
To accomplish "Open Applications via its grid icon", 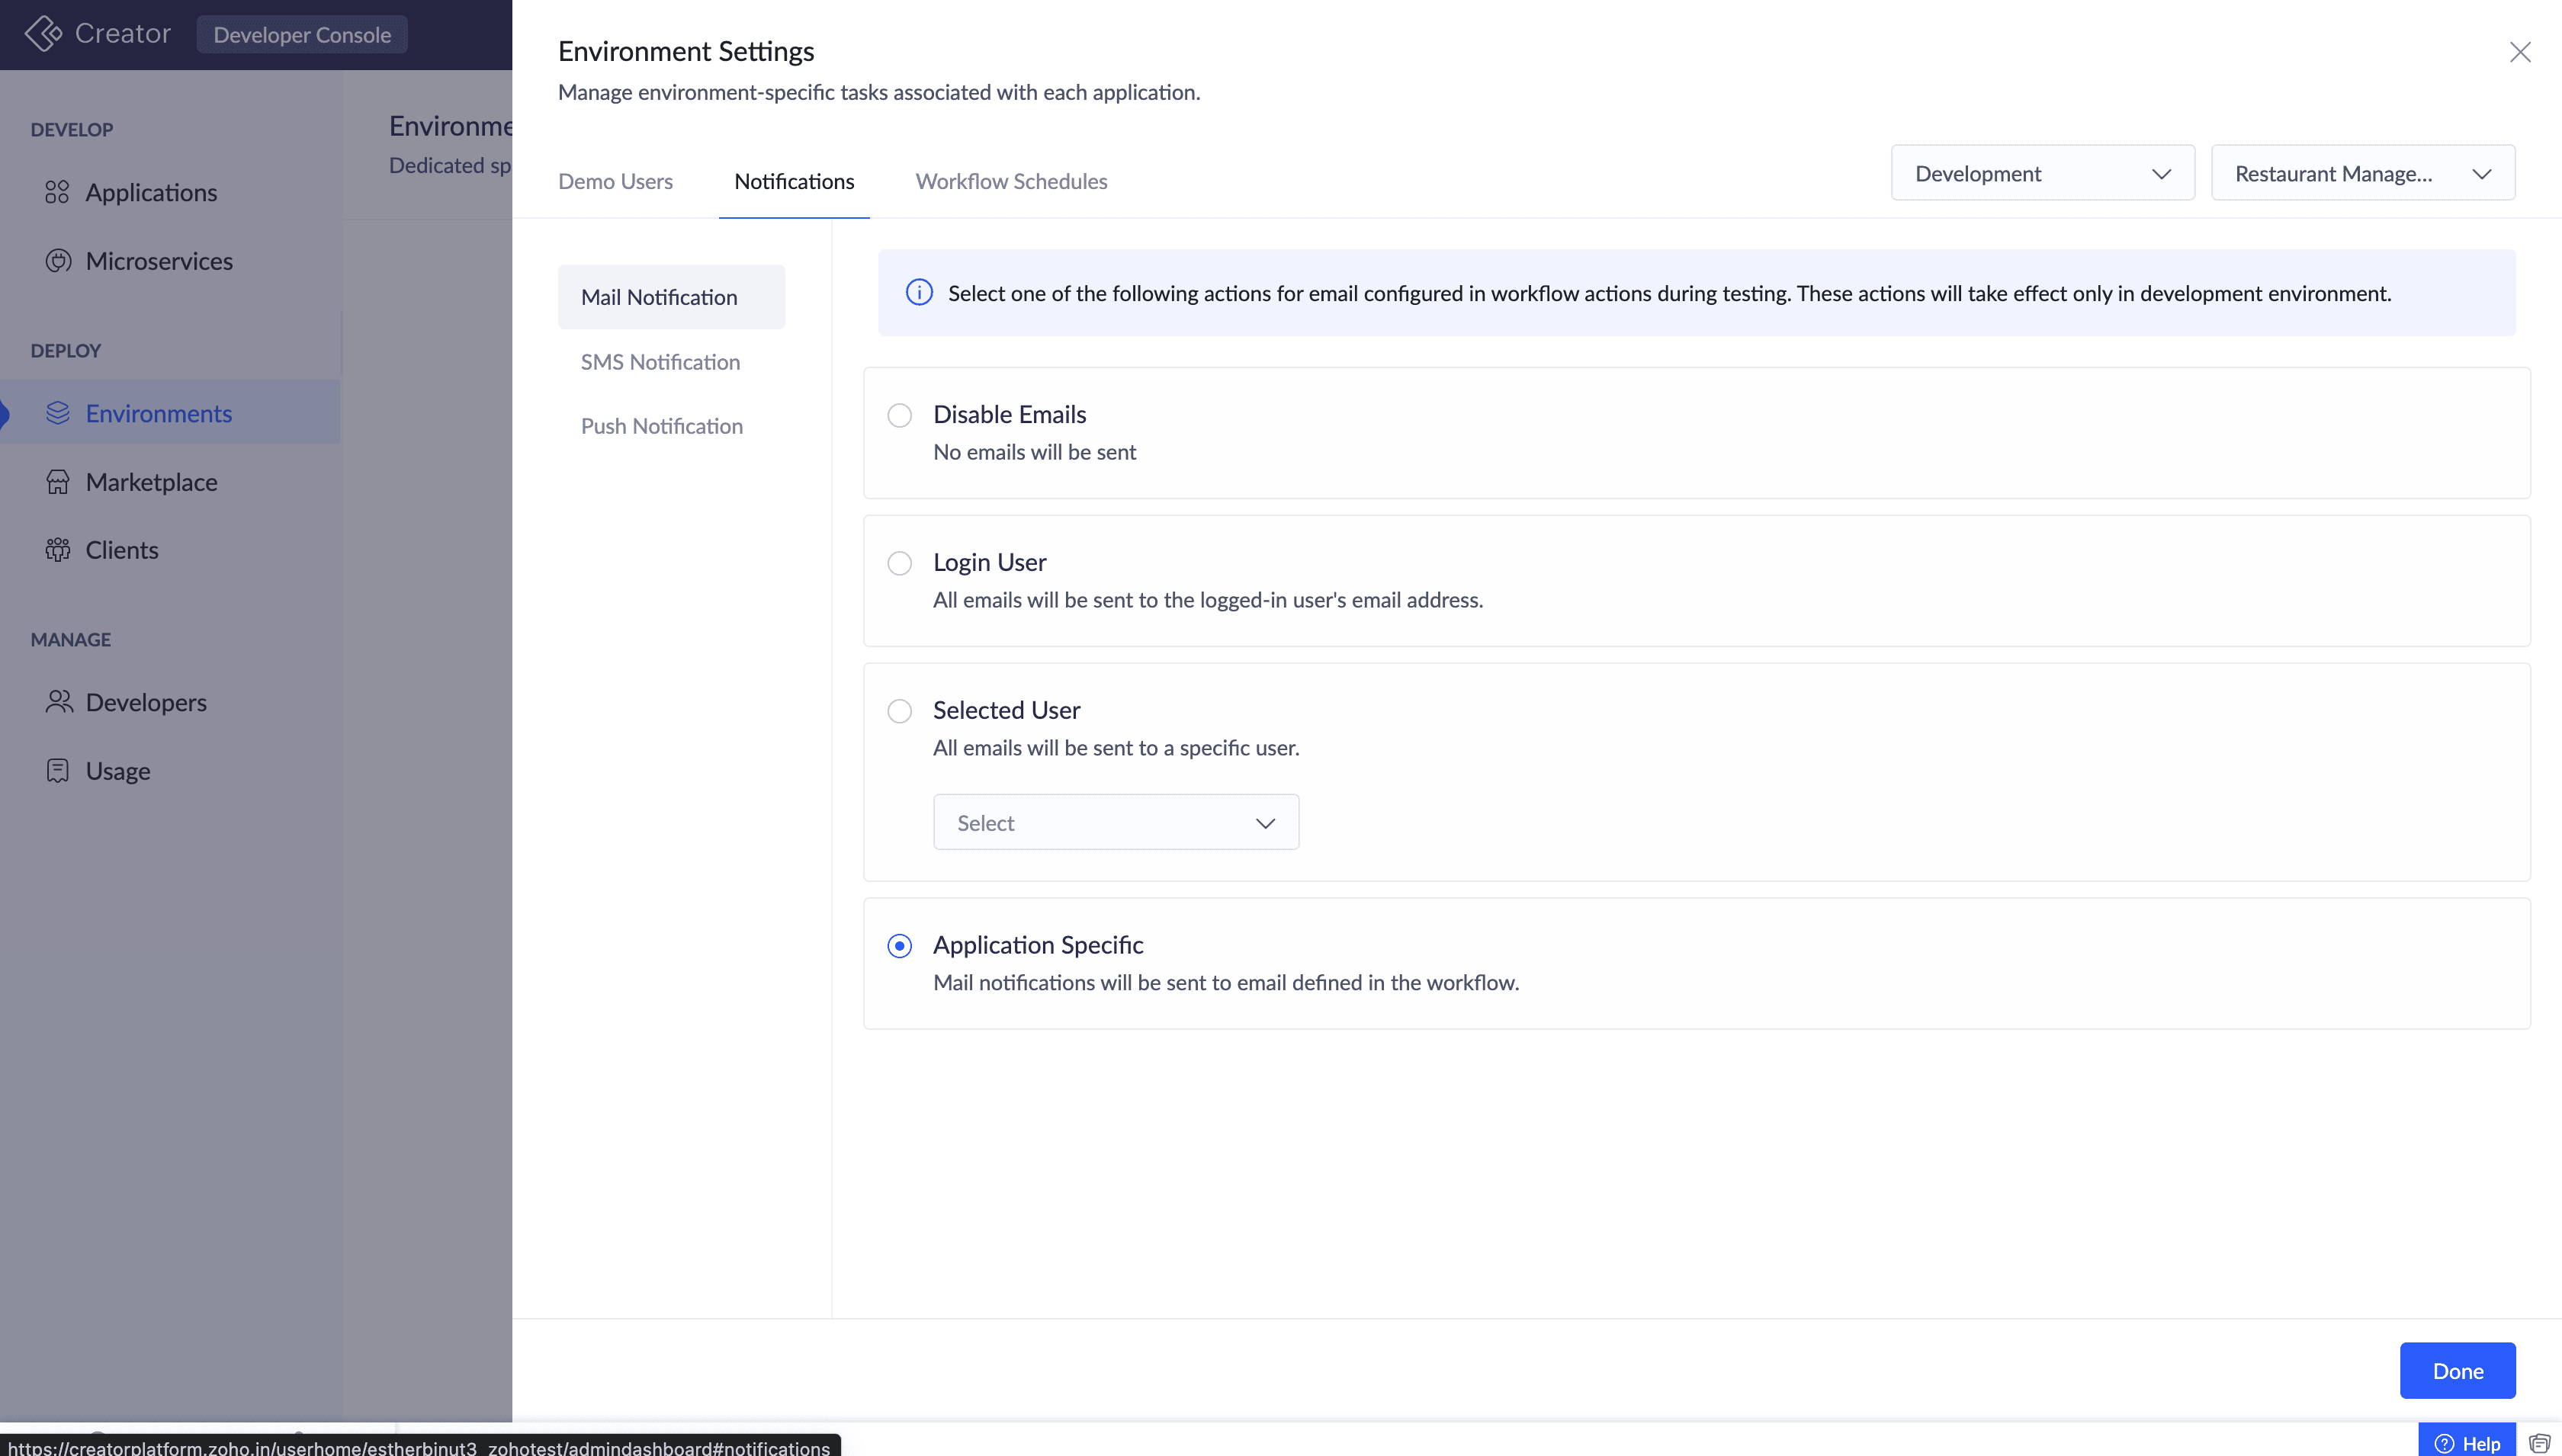I will coord(57,192).
